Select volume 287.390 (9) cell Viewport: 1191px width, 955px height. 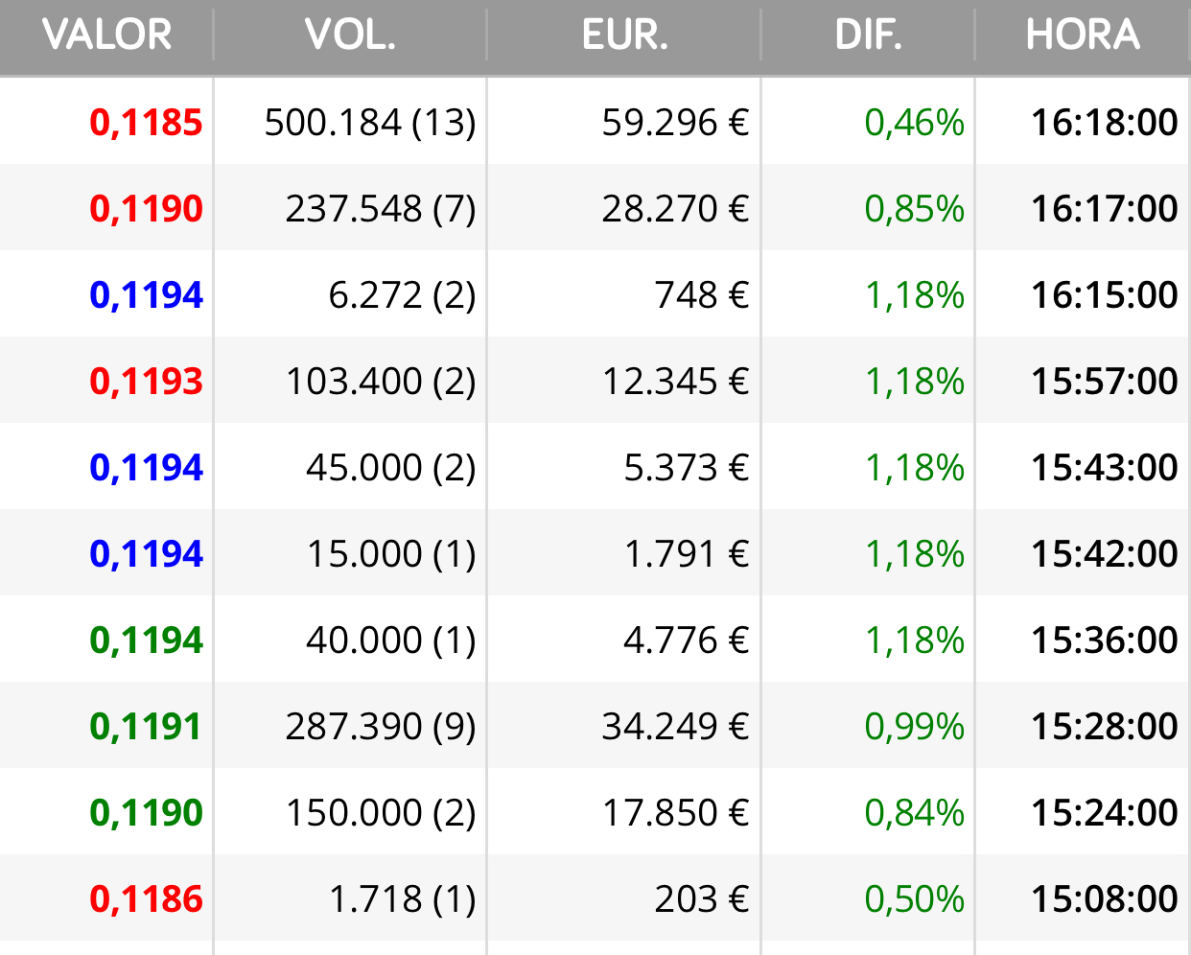381,727
